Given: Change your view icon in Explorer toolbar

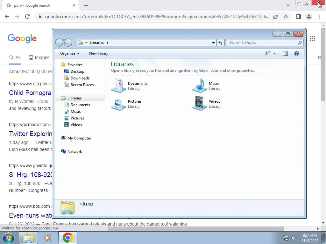Looking at the screenshot, I should click(268, 53).
